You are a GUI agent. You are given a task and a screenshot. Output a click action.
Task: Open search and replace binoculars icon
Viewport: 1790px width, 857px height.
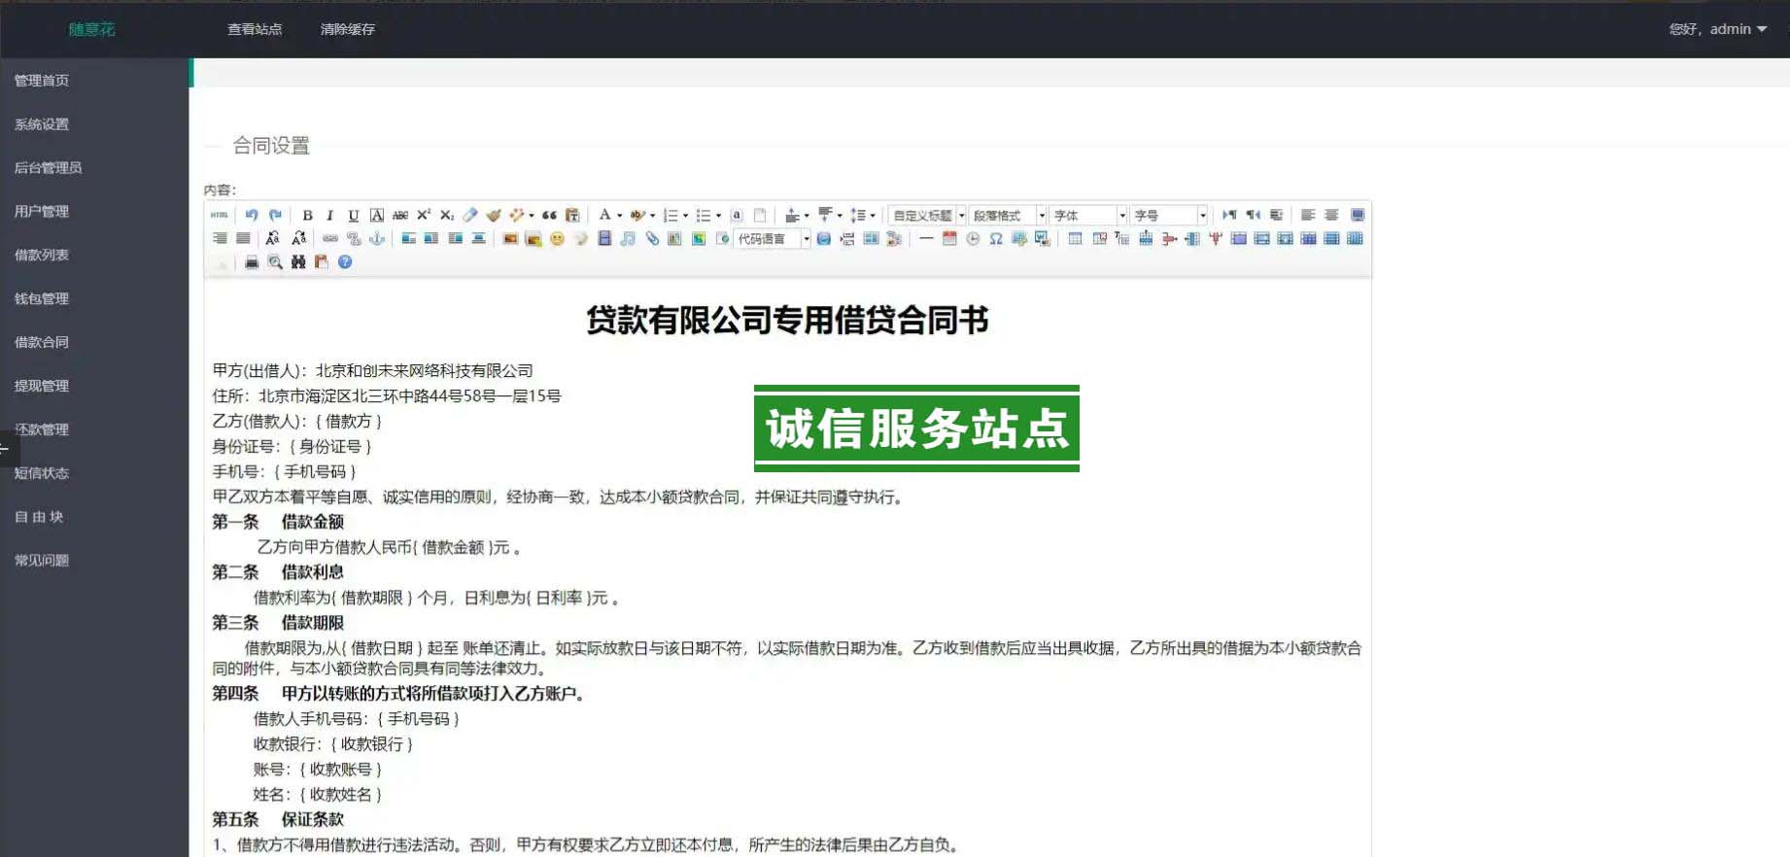point(298,262)
